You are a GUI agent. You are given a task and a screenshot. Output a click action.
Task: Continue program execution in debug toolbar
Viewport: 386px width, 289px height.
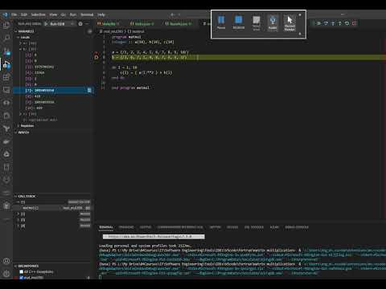point(318,23)
